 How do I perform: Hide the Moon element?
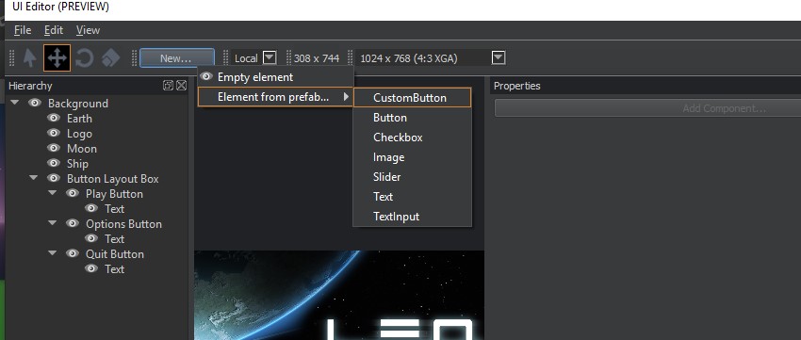coord(54,148)
